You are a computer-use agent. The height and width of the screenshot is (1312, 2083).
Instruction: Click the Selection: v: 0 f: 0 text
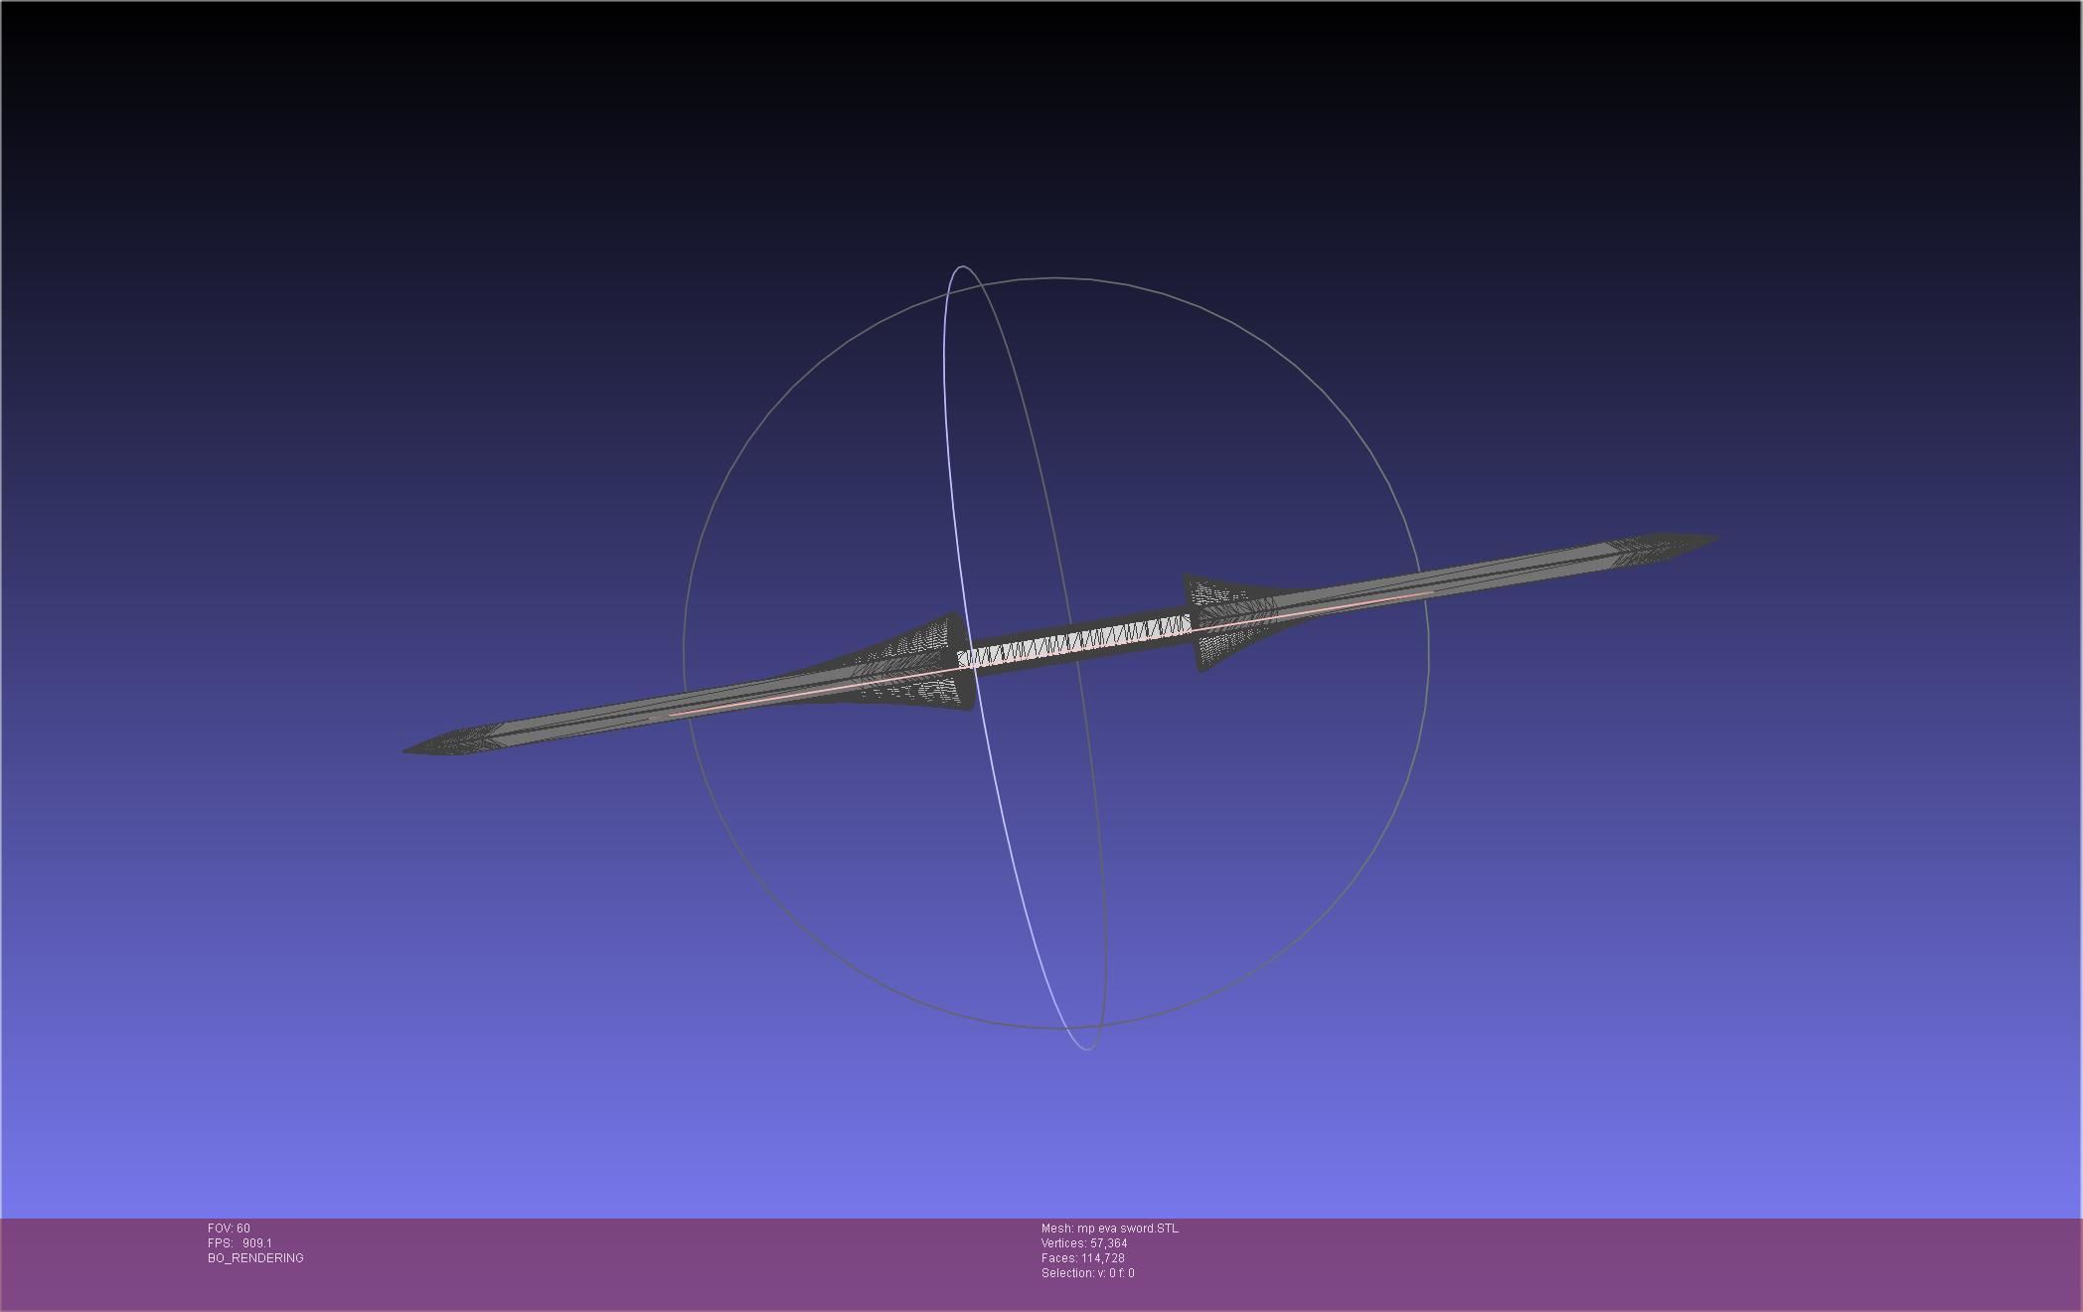[x=1088, y=1273]
